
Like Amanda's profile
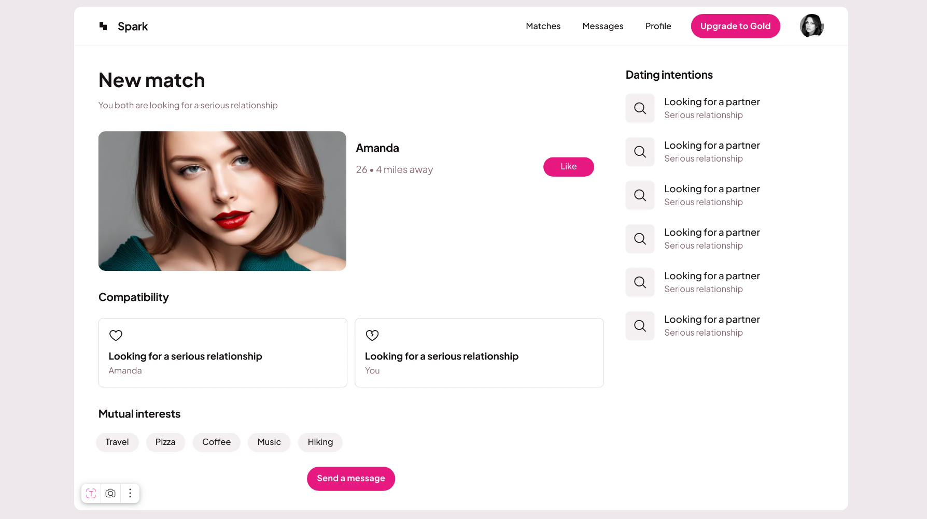pyautogui.click(x=568, y=167)
